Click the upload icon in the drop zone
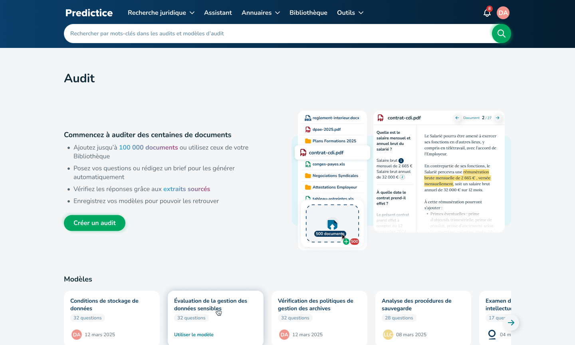 (x=332, y=224)
